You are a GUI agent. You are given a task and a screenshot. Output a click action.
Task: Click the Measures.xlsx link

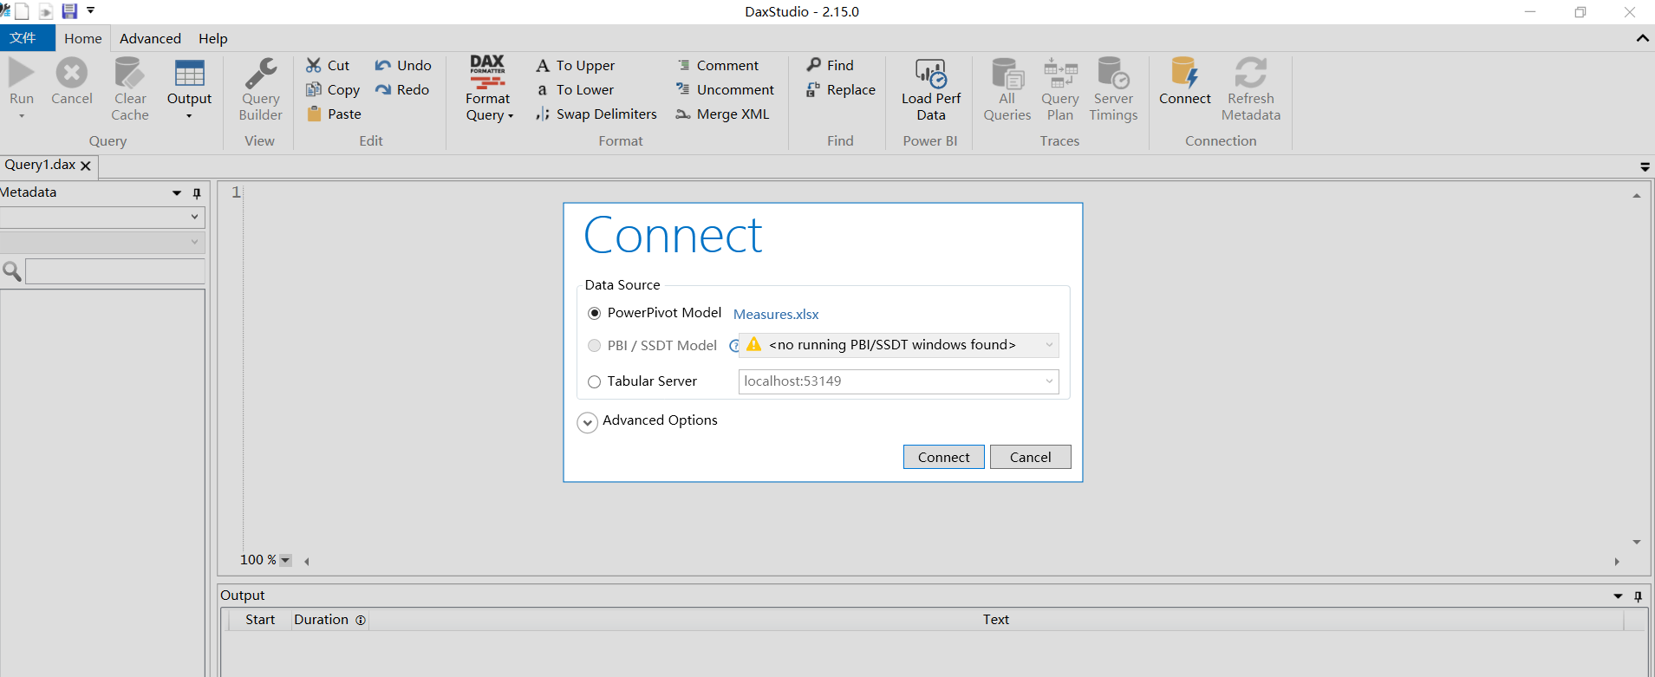776,314
